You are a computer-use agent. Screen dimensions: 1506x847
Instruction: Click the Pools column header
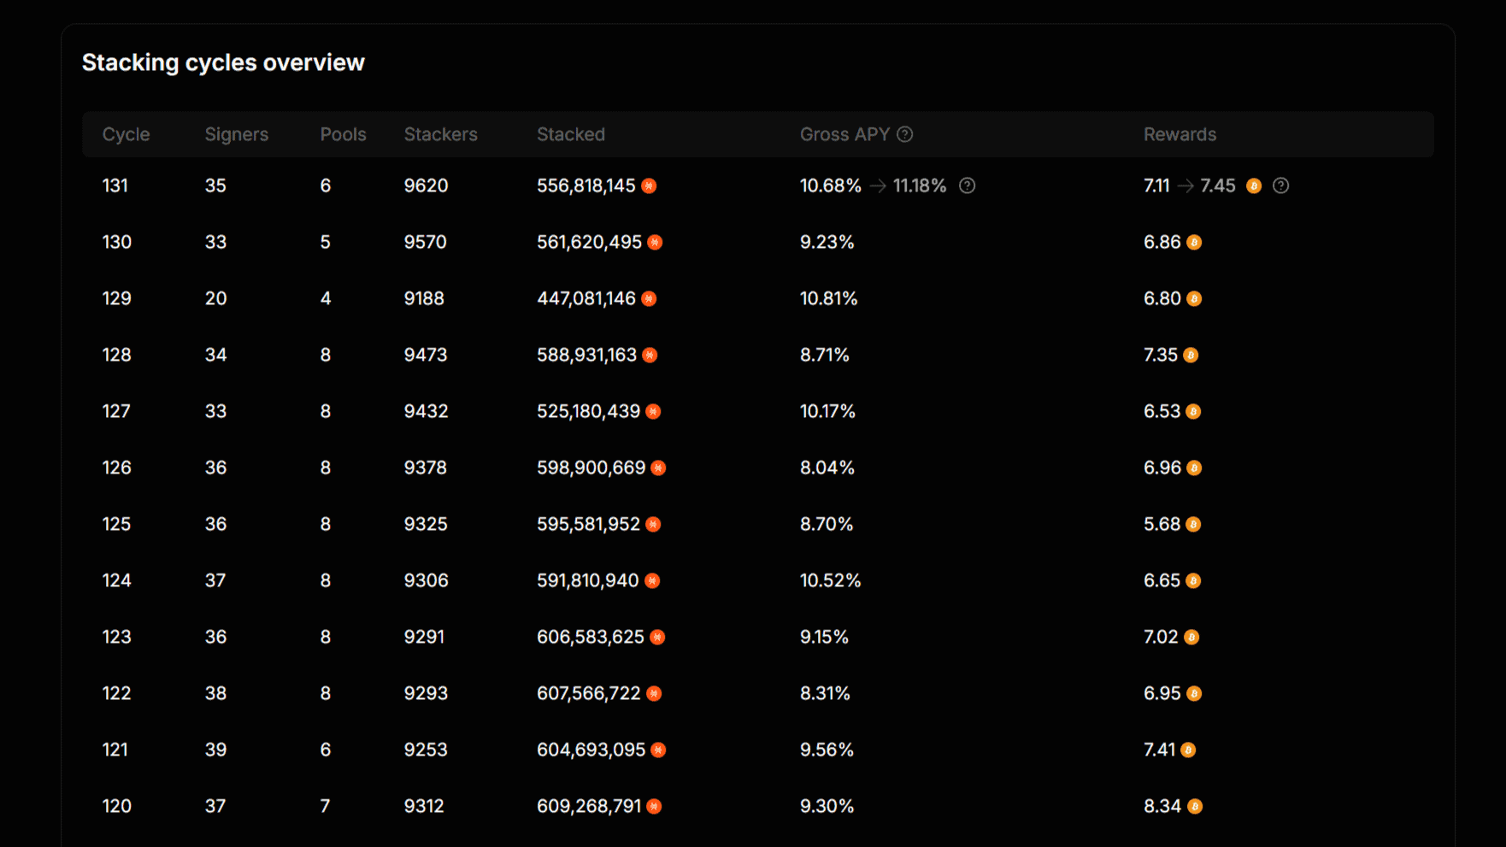(343, 134)
